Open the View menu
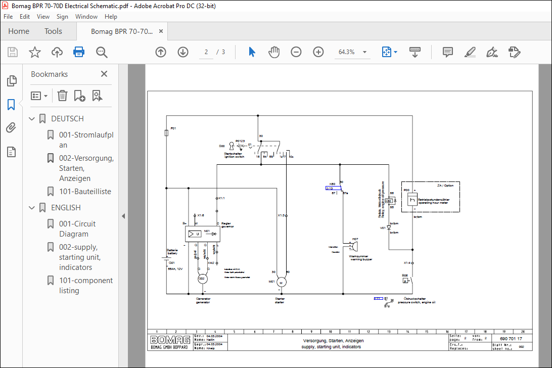 click(x=43, y=17)
